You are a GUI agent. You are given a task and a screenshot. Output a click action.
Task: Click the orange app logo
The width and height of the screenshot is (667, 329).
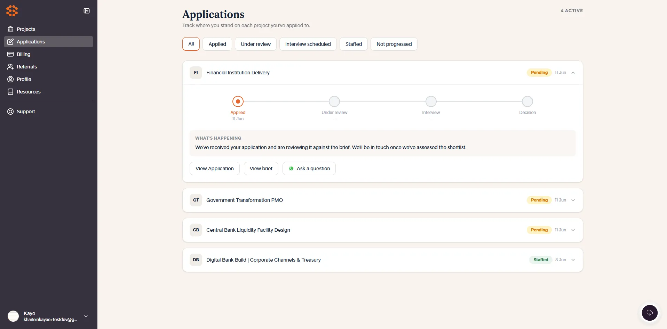[x=12, y=11]
